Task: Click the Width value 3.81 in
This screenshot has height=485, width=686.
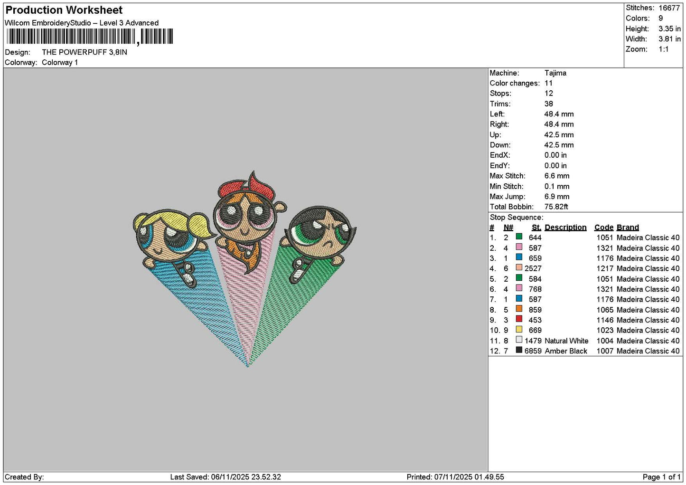Action: pyautogui.click(x=669, y=39)
